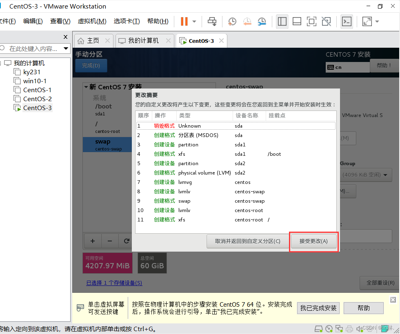The height and width of the screenshot is (334, 400).
Task: Click the library search input field
Action: pos(33,49)
